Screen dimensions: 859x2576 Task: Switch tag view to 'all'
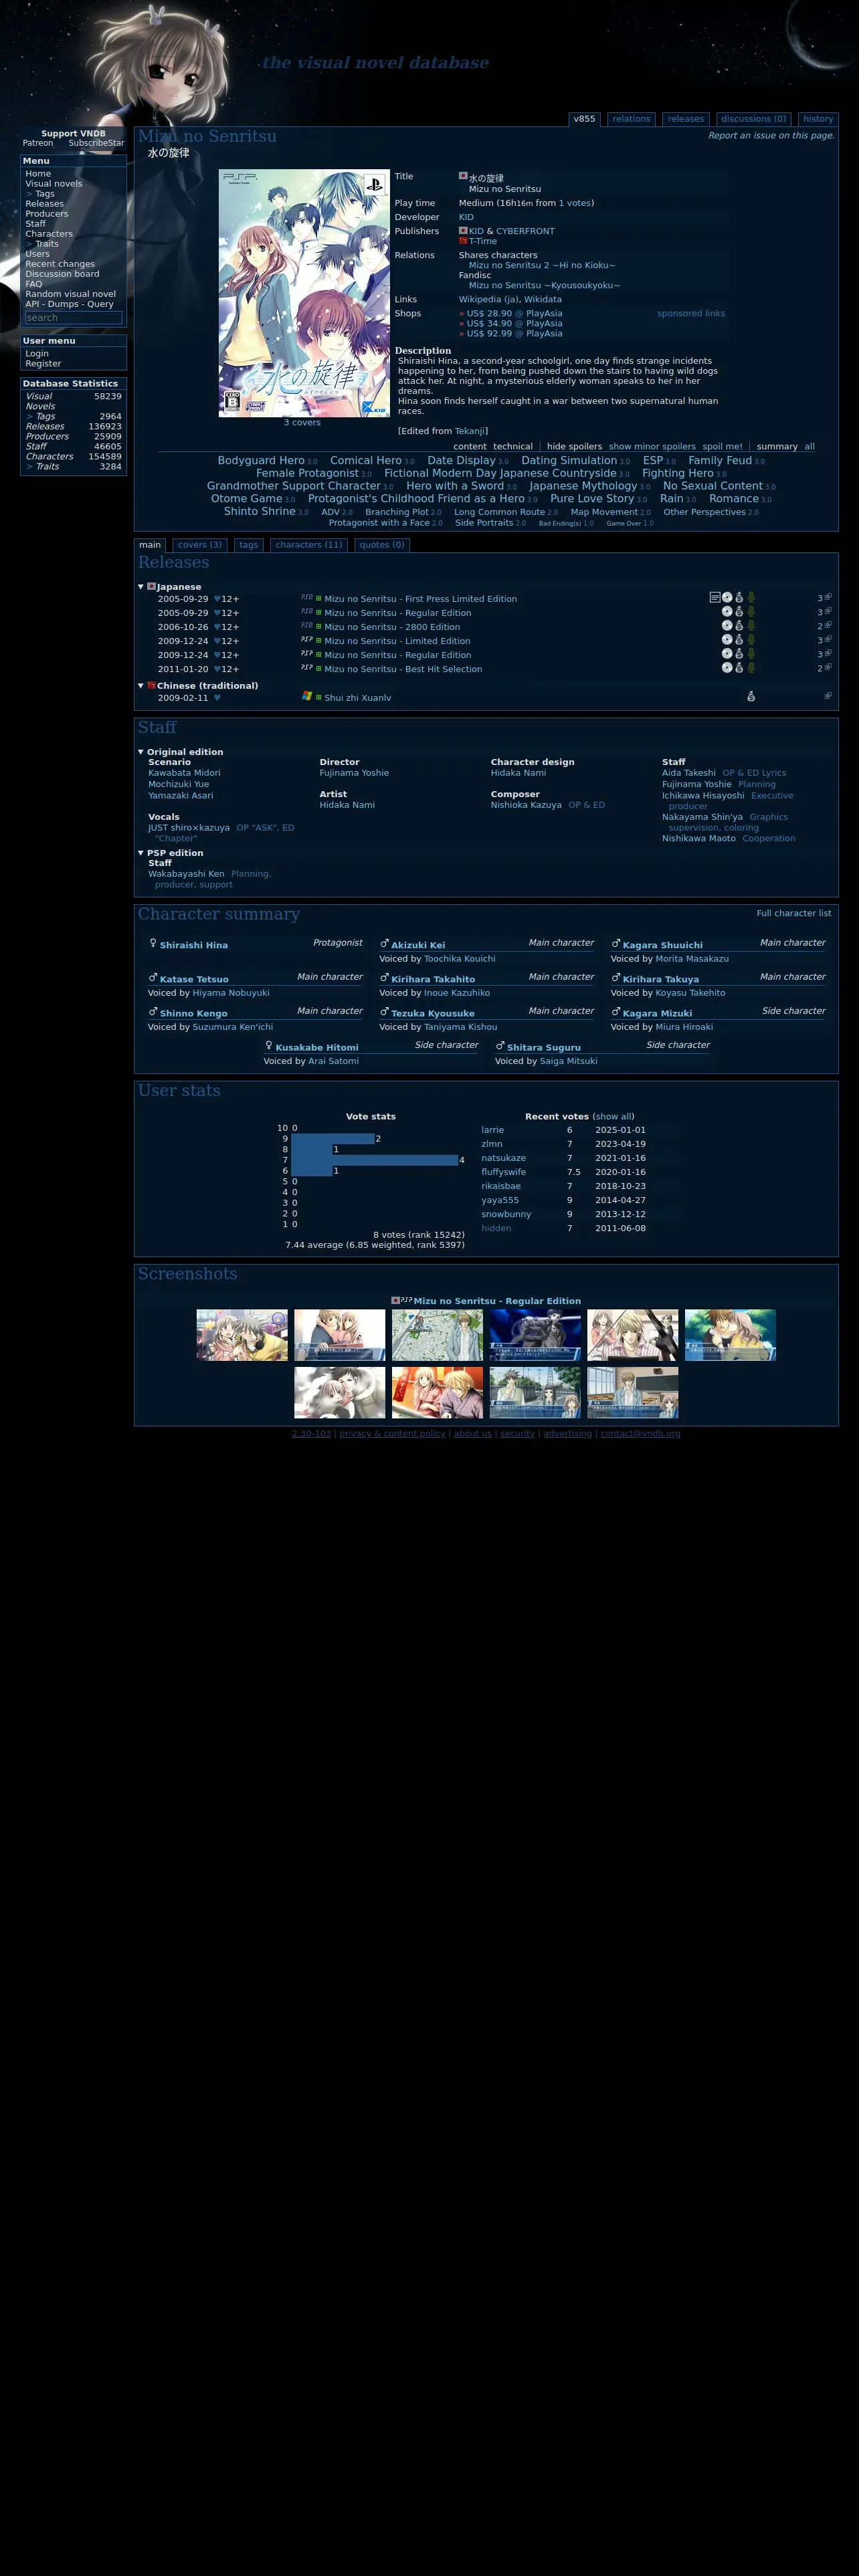coord(810,447)
